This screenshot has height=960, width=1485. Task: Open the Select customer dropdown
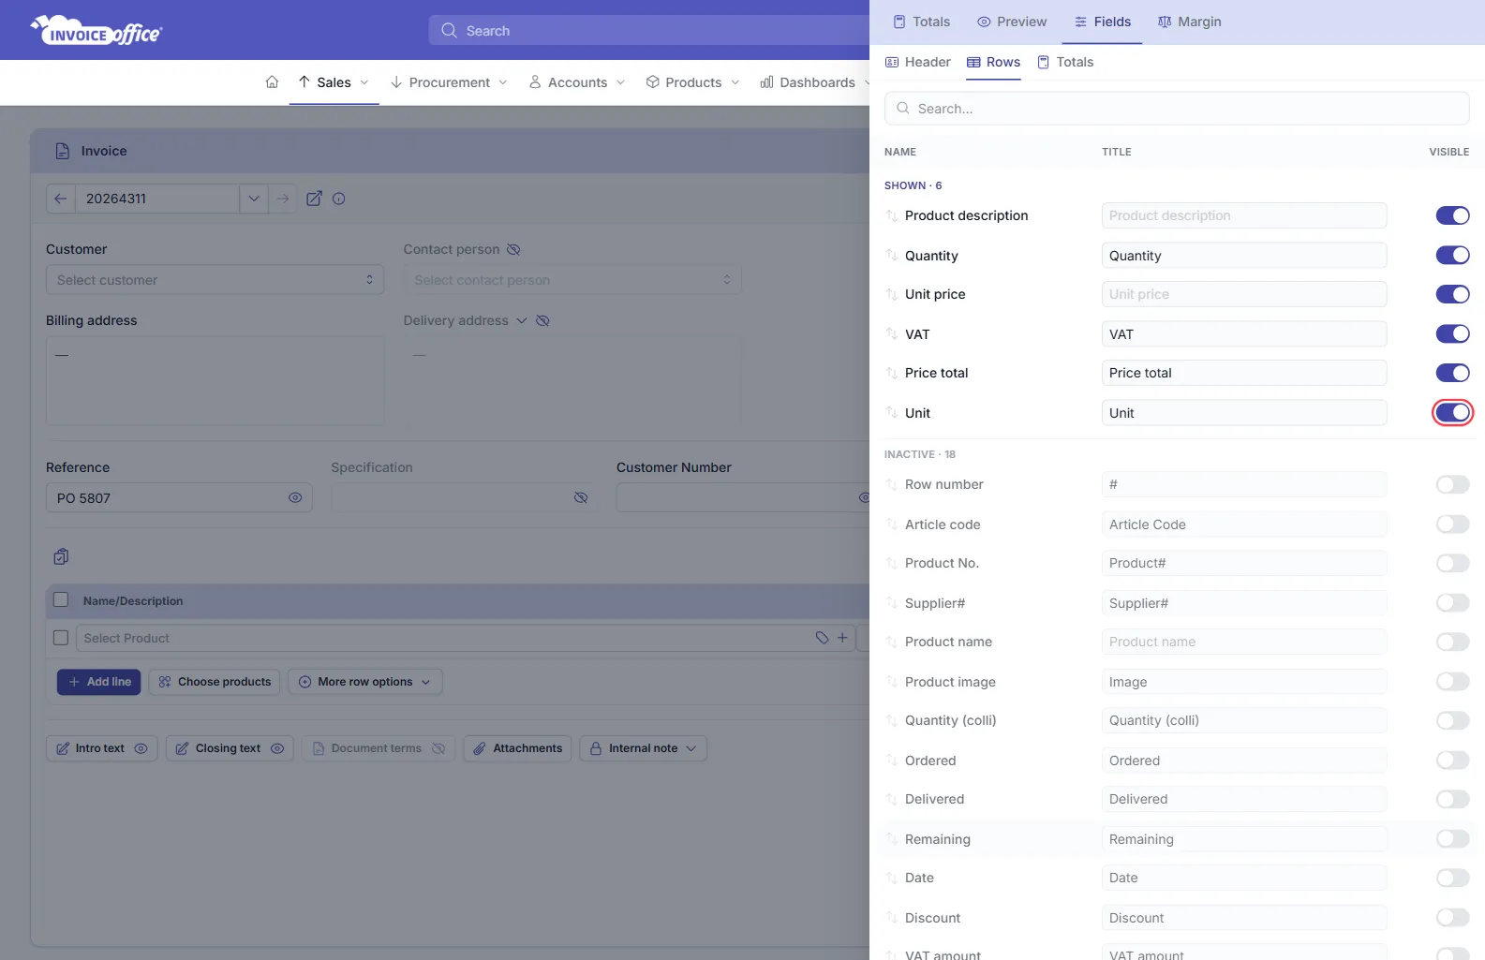[x=215, y=280]
